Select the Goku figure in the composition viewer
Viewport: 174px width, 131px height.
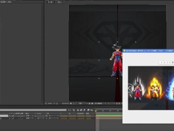tap(116, 60)
